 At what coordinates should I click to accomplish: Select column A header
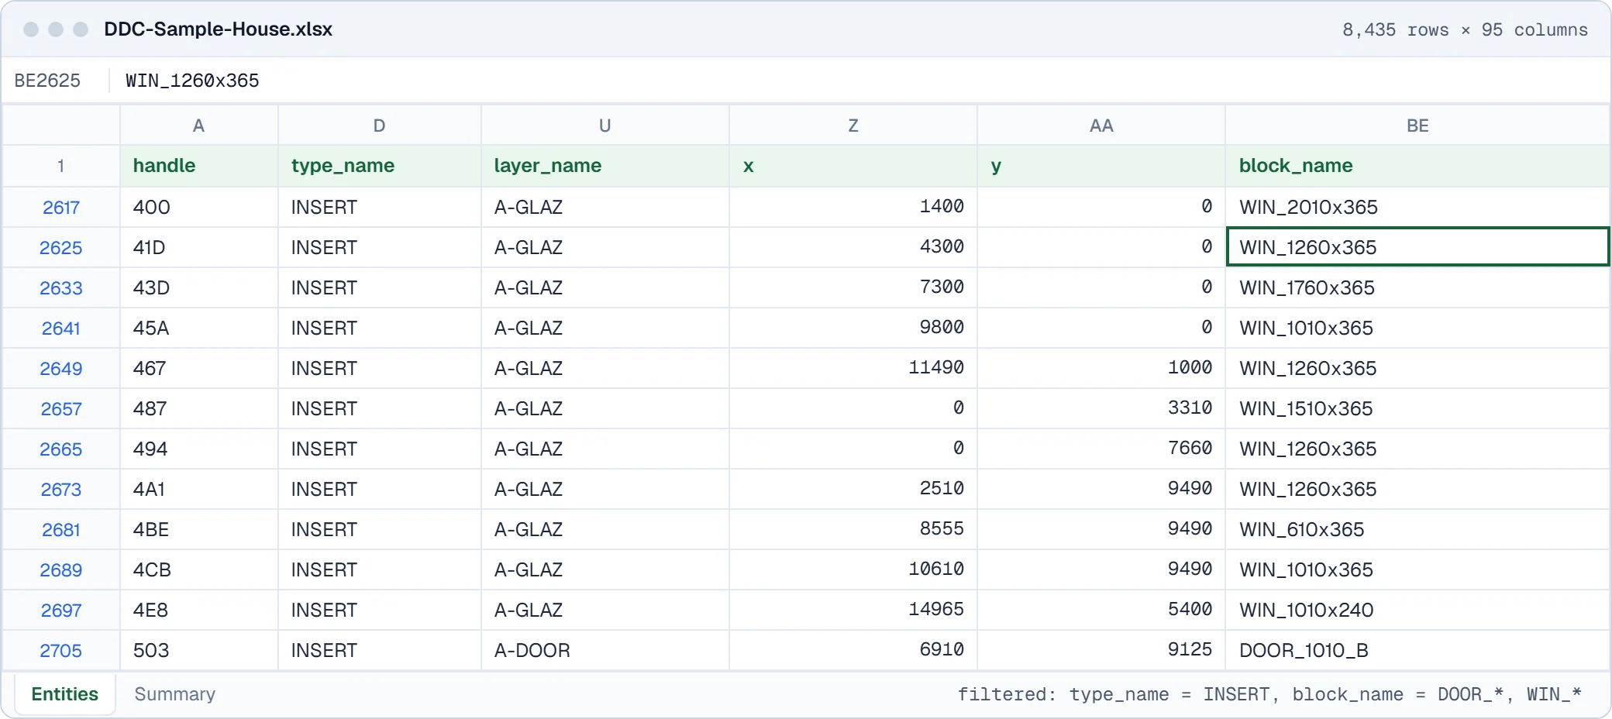[x=199, y=126]
